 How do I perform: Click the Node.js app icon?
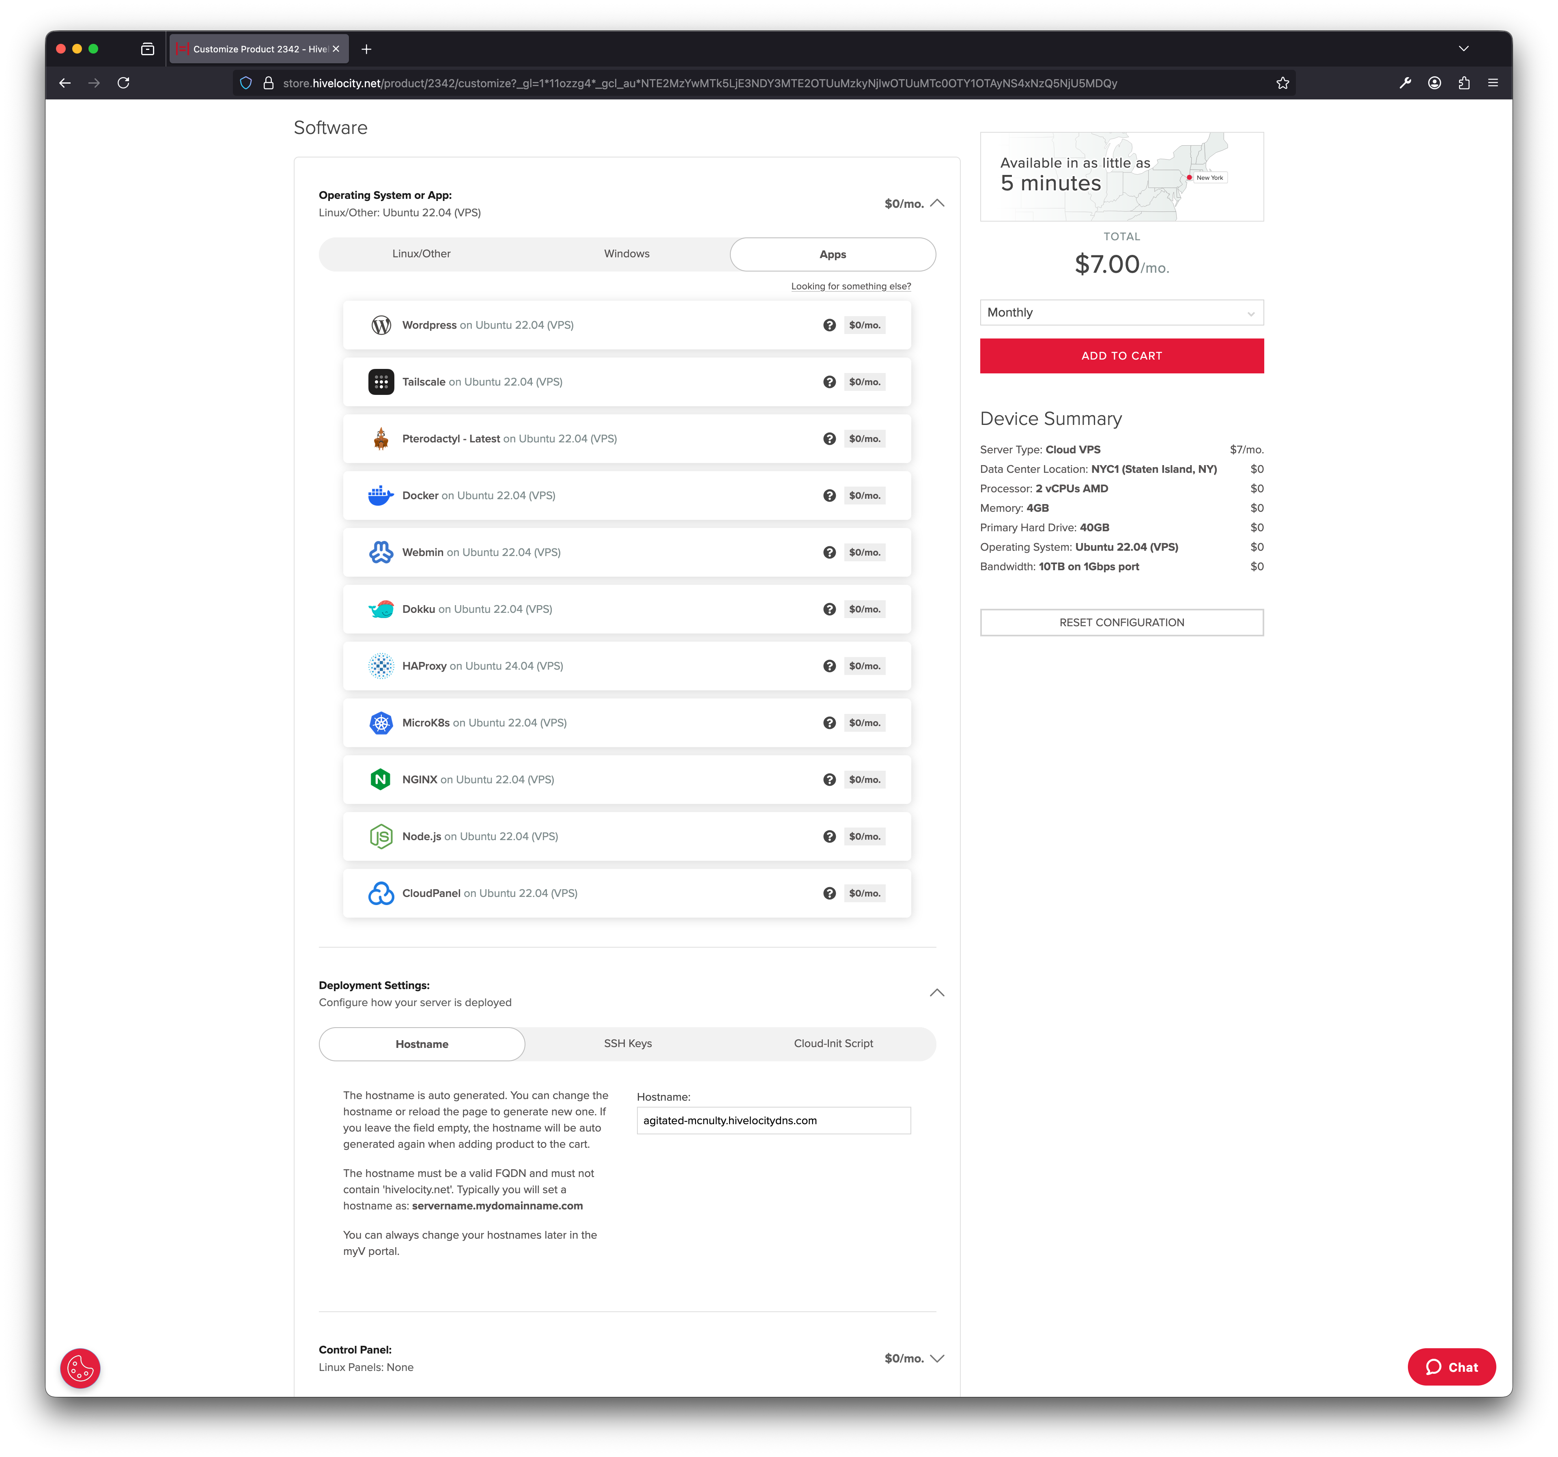(x=381, y=836)
